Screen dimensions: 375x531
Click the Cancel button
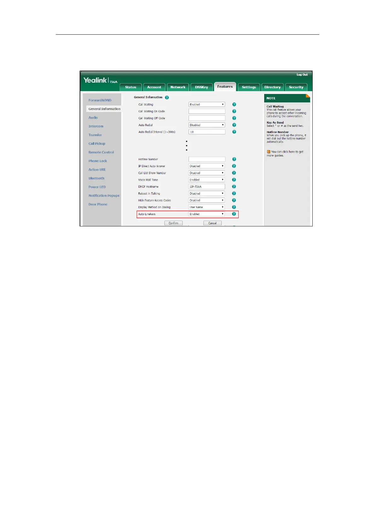(213, 223)
